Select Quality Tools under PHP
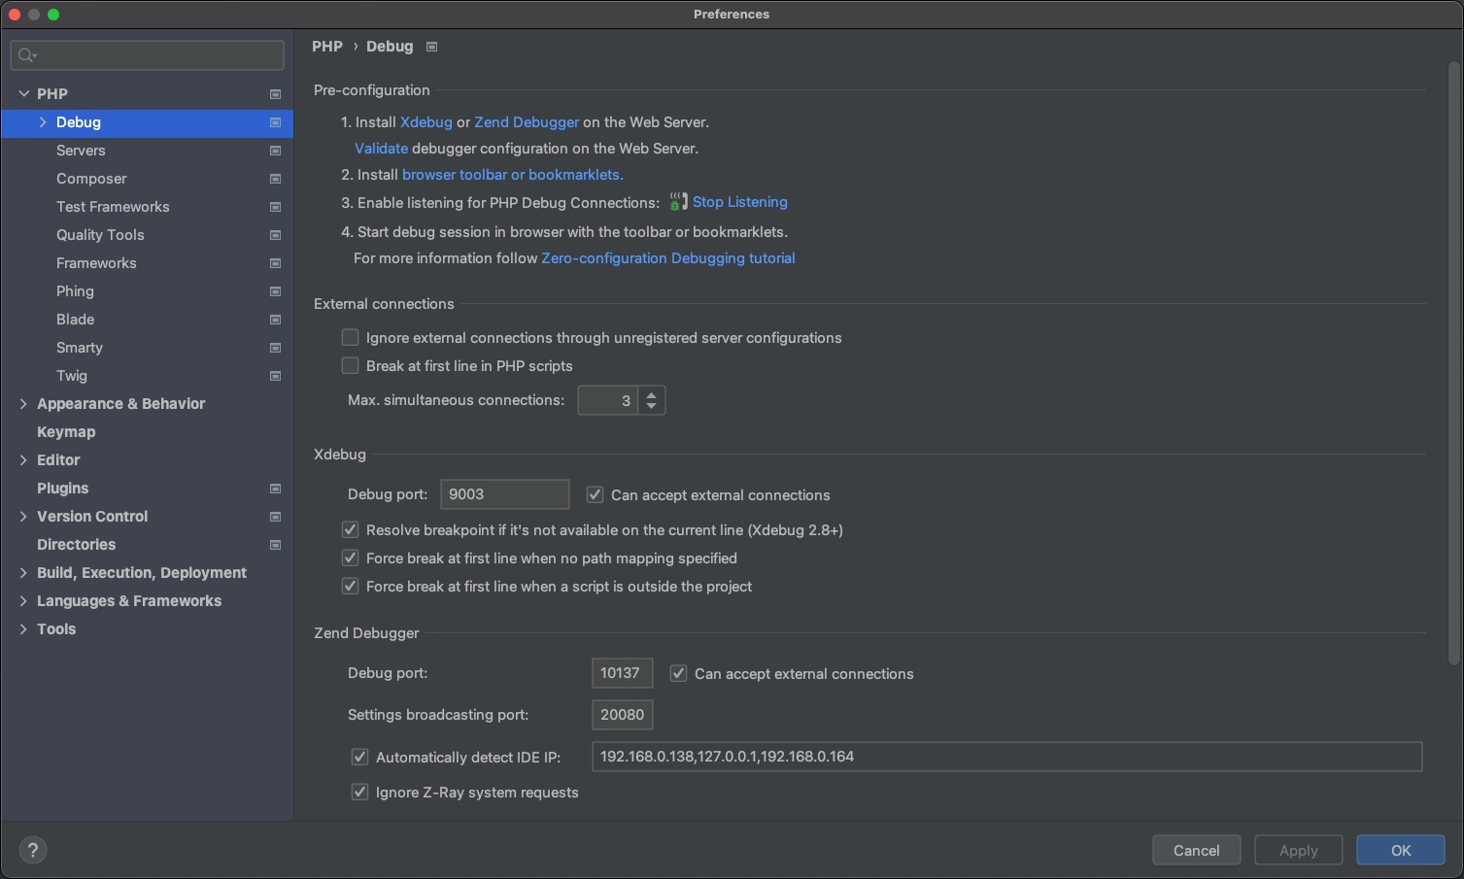 click(100, 235)
